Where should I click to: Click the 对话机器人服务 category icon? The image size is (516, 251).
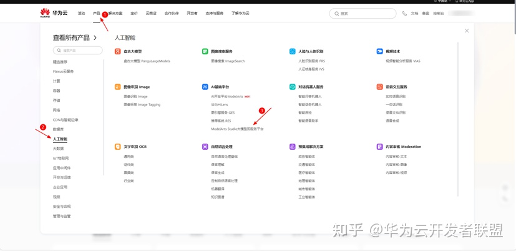(x=293, y=87)
